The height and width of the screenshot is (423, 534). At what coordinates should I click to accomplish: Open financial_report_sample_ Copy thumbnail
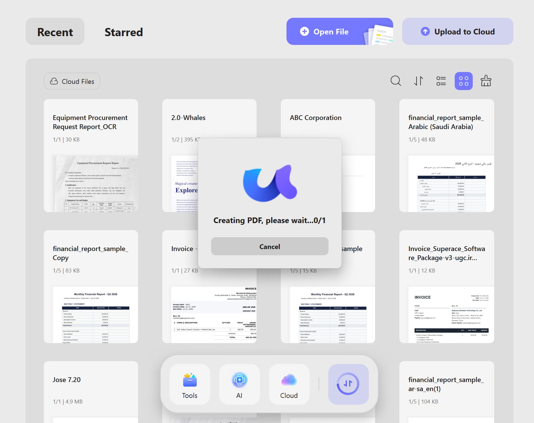pyautogui.click(x=95, y=315)
